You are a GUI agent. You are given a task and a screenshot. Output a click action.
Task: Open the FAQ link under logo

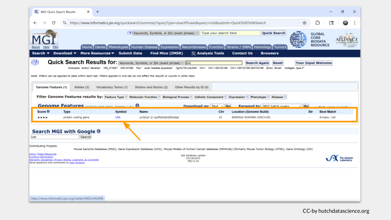(x=55, y=47)
